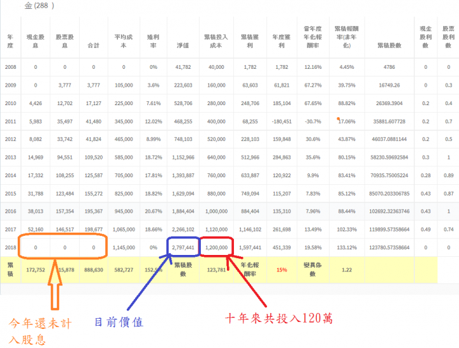
Task: Click net value 2,266,102
Action: pyautogui.click(x=183, y=229)
